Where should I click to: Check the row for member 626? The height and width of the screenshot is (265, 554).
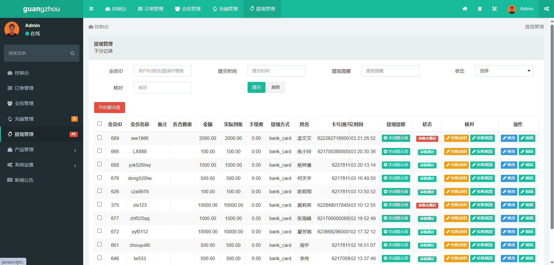(x=100, y=191)
